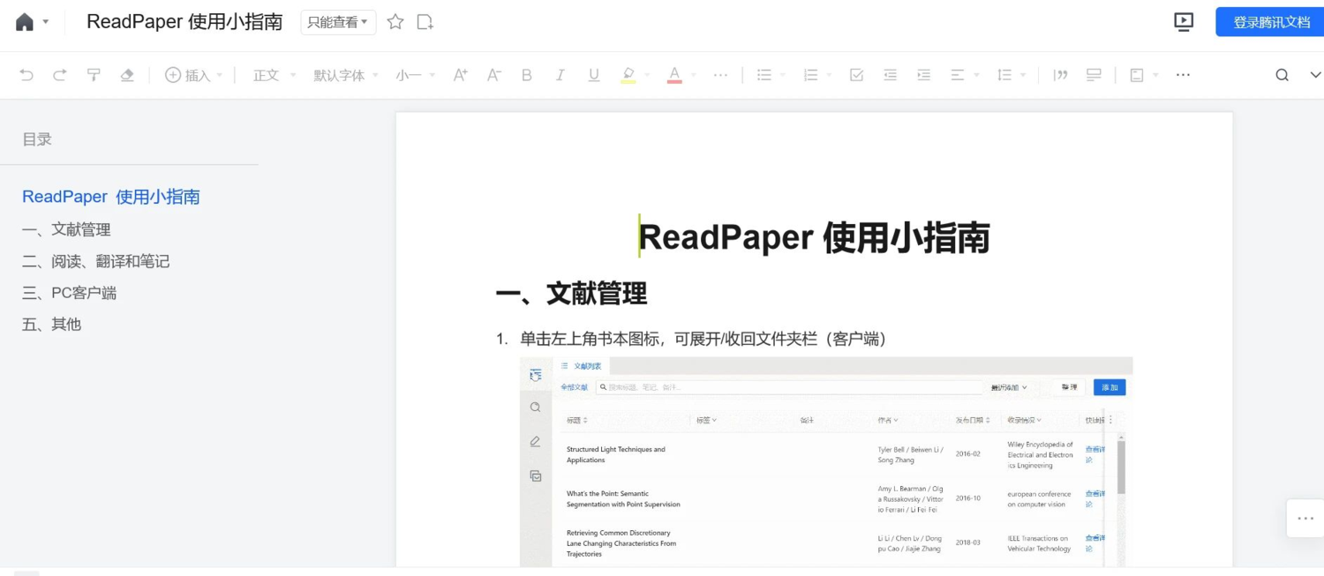Viewport: 1324px width, 576px height.
Task: Open the 小一 font size dropdown
Action: pyautogui.click(x=416, y=75)
